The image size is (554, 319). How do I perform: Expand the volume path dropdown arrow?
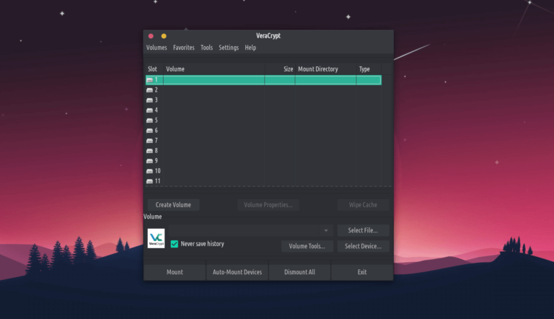[x=326, y=230]
